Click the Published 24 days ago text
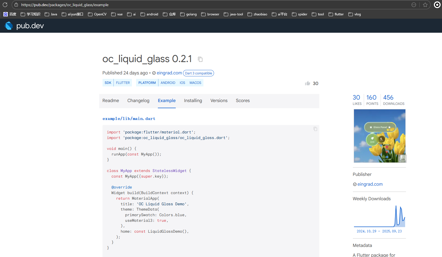The image size is (442, 257). pyautogui.click(x=125, y=73)
